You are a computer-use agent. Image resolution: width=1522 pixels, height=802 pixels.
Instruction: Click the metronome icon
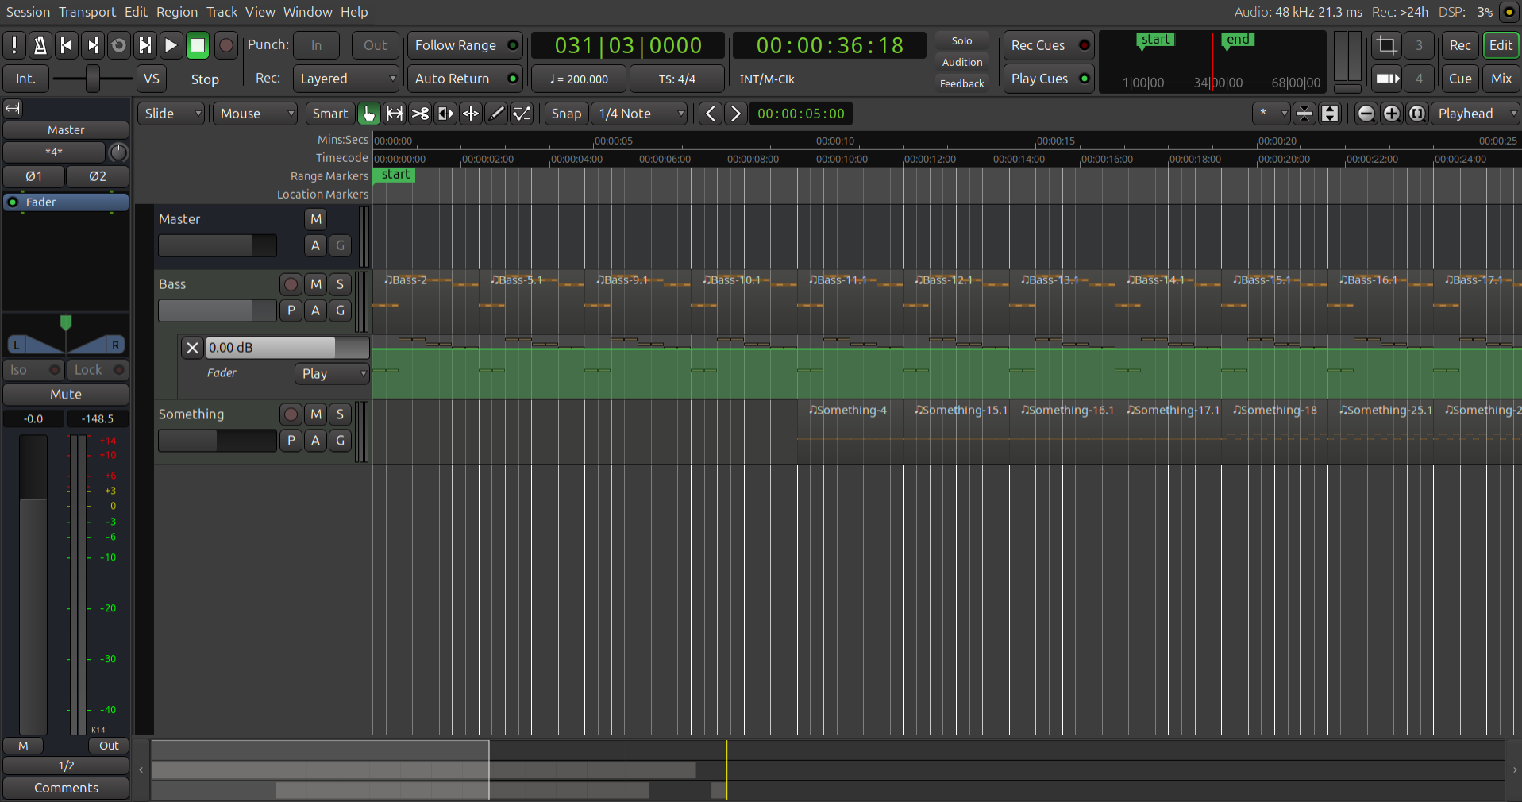click(39, 45)
